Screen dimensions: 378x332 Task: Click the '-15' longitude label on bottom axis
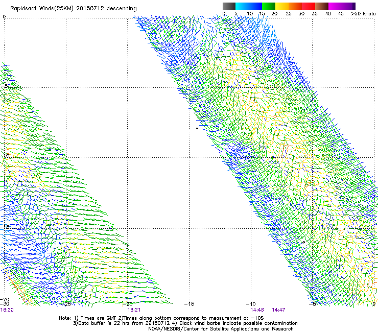tap(189, 304)
